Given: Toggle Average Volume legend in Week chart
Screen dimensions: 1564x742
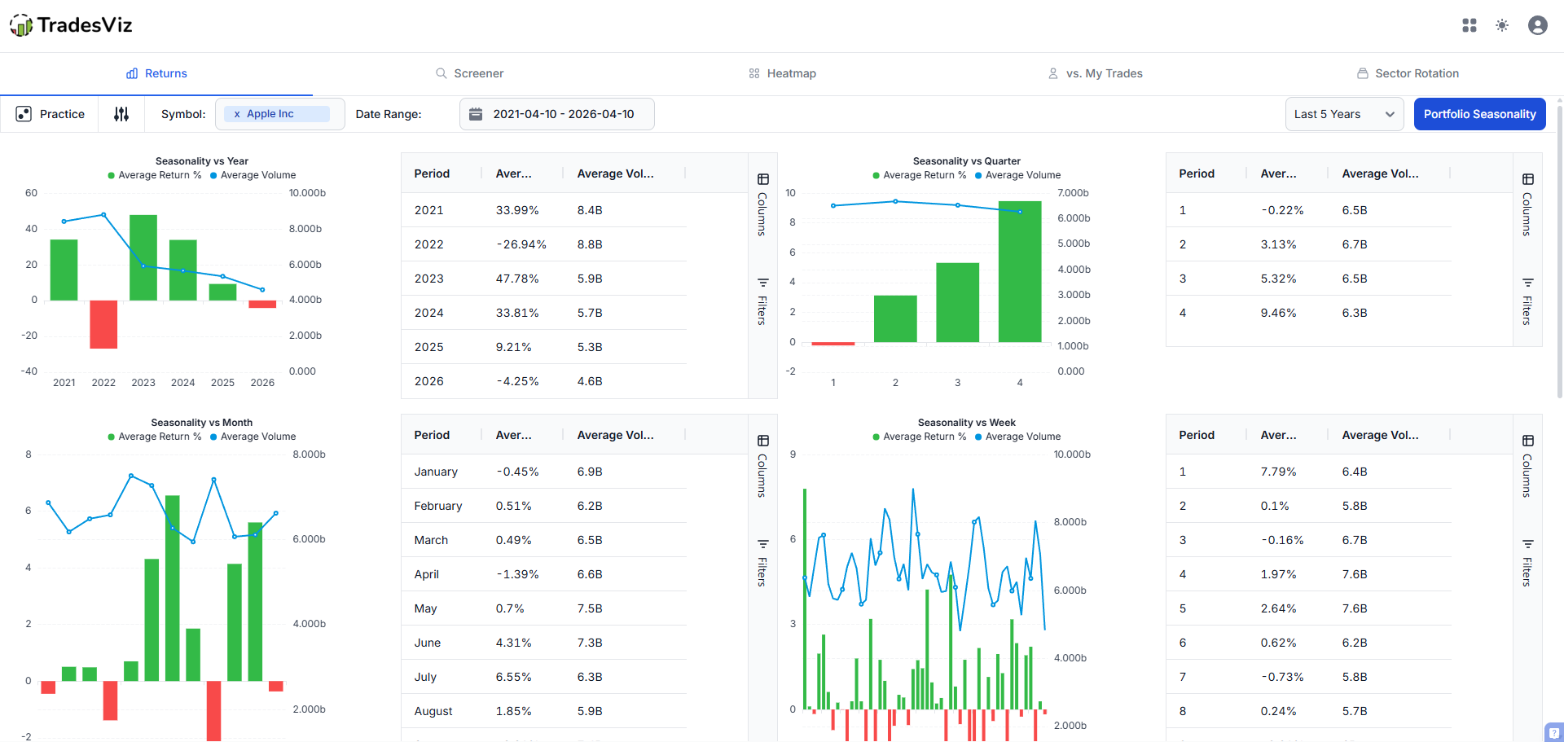Looking at the screenshot, I should point(1018,437).
